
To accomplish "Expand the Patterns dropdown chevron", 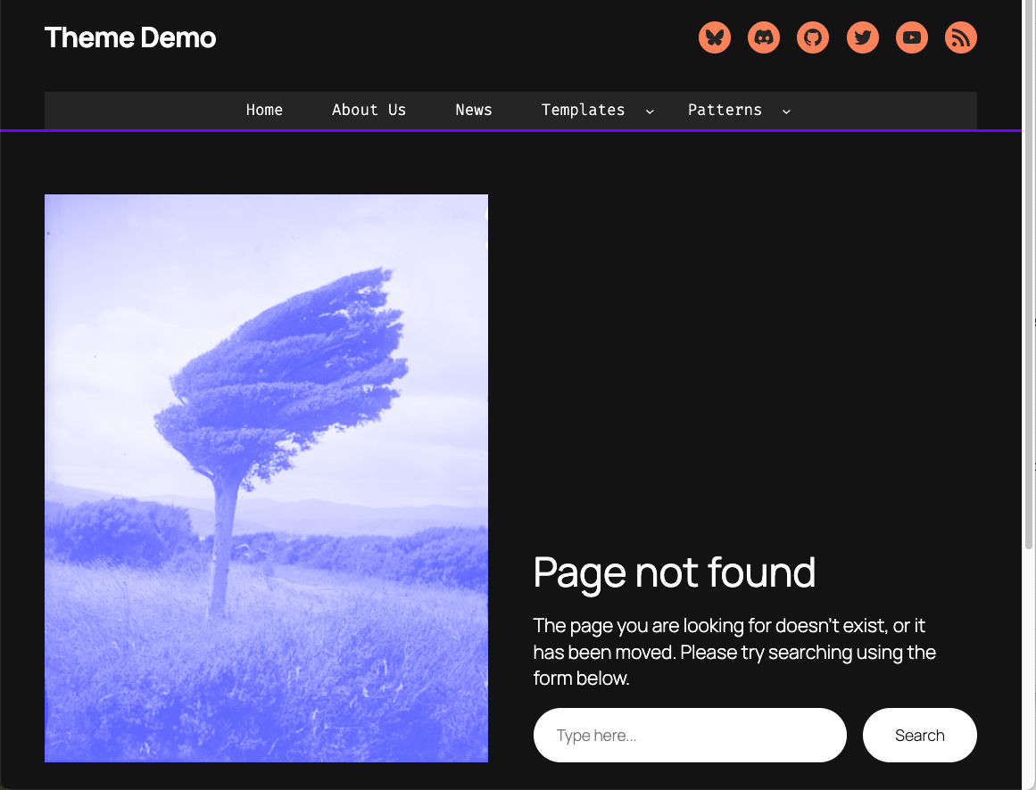I will tap(785, 111).
